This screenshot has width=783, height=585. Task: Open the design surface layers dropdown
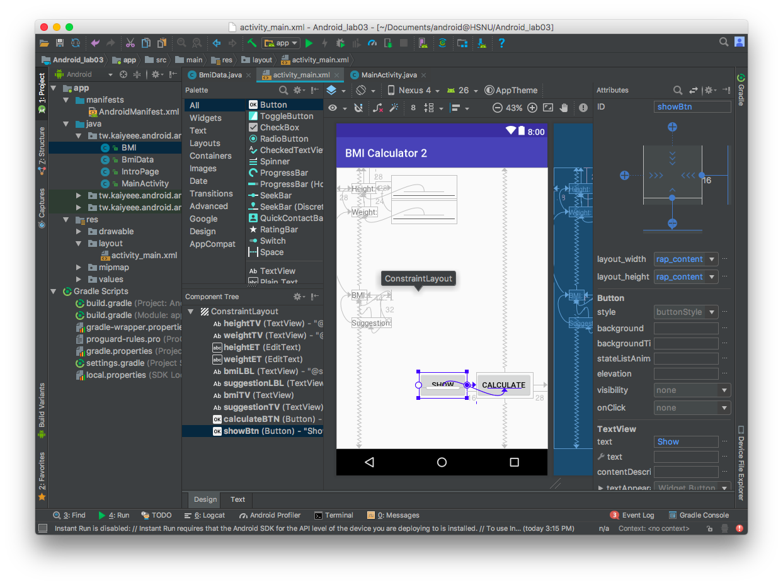(335, 90)
